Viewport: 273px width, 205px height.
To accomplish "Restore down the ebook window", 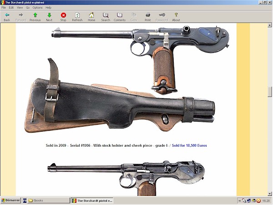I will tap(265, 2).
